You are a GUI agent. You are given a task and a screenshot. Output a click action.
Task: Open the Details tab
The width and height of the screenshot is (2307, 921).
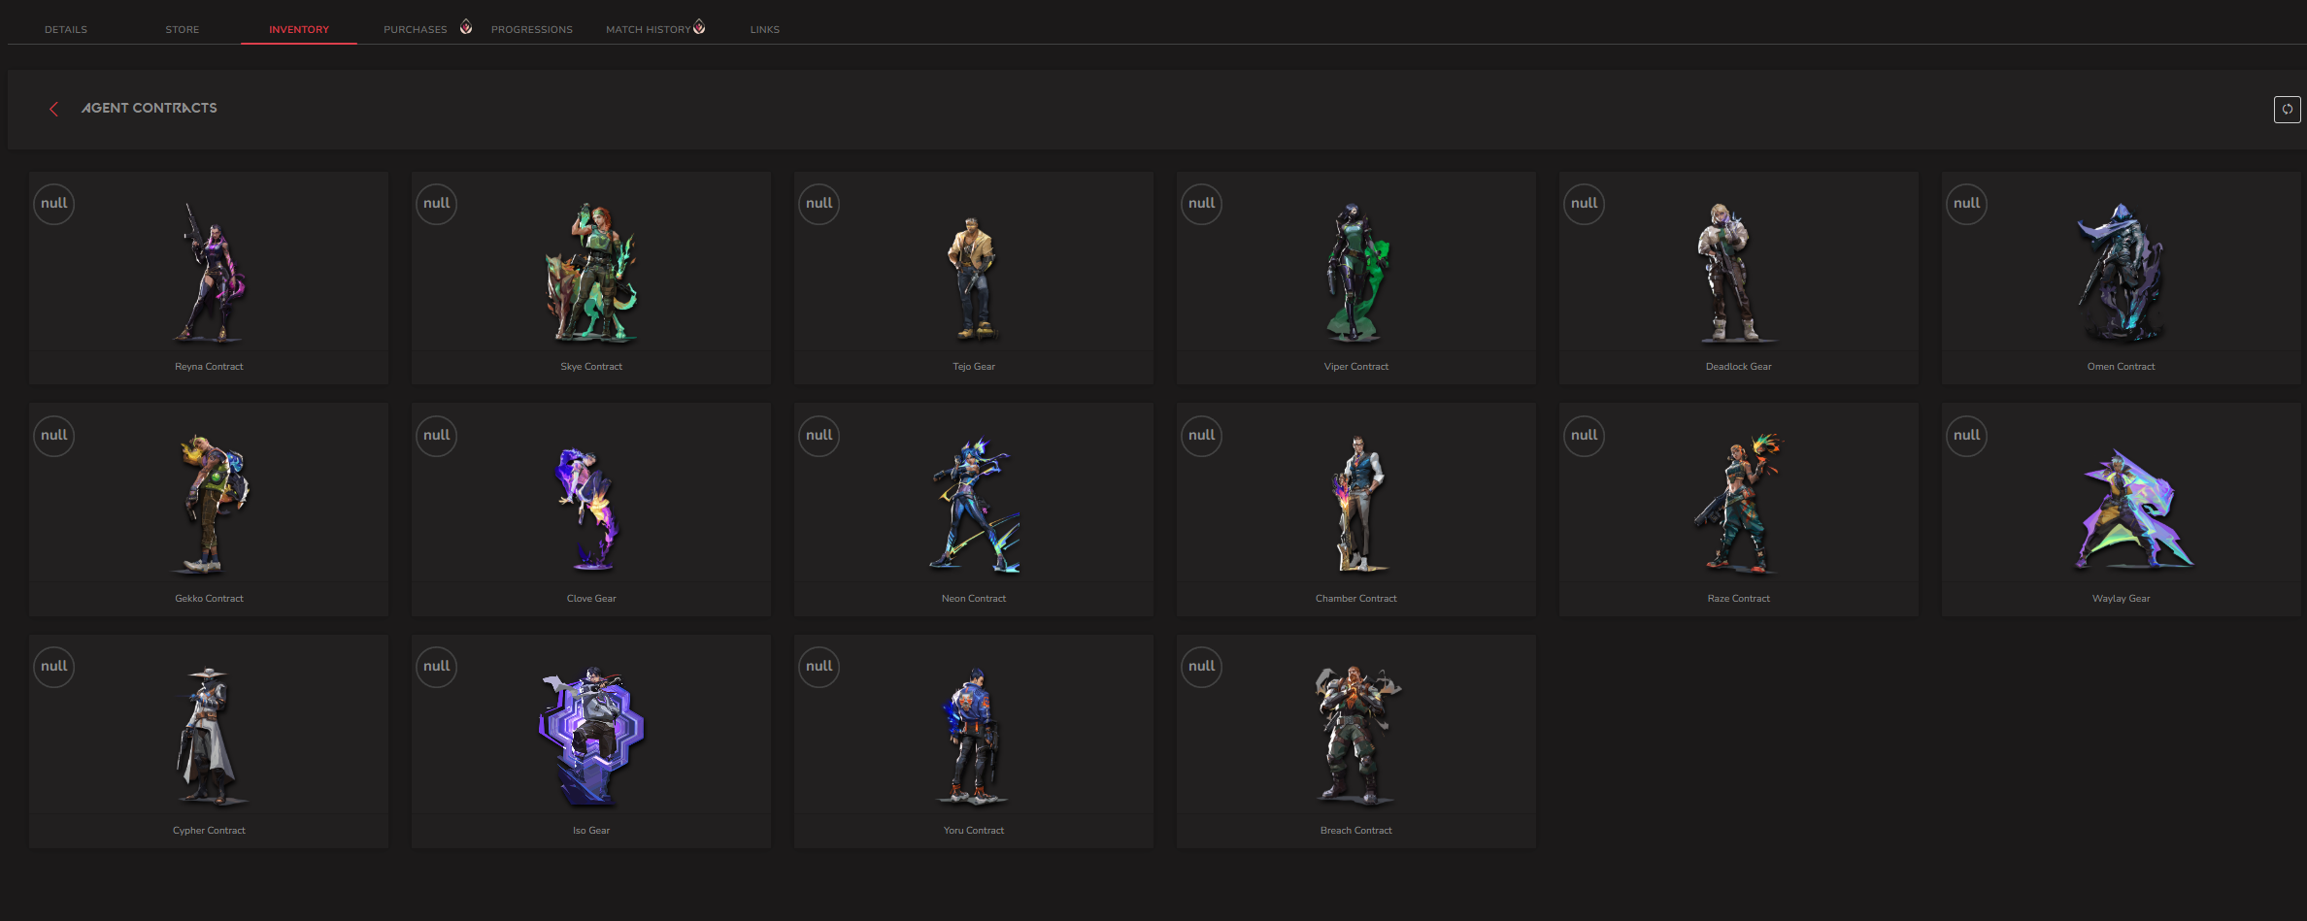tap(66, 29)
